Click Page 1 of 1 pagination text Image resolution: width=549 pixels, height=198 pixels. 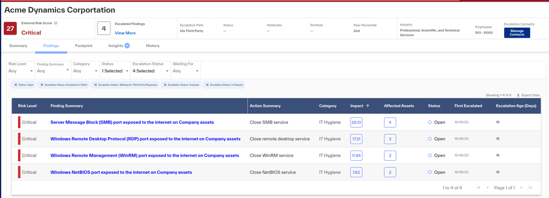504,187
